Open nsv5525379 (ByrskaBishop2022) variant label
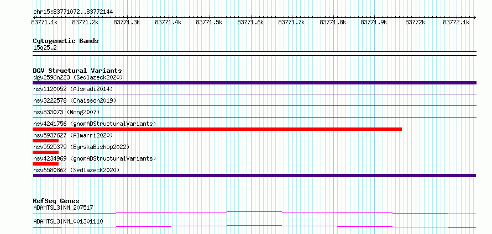This screenshot has height=234, width=492. [81, 147]
